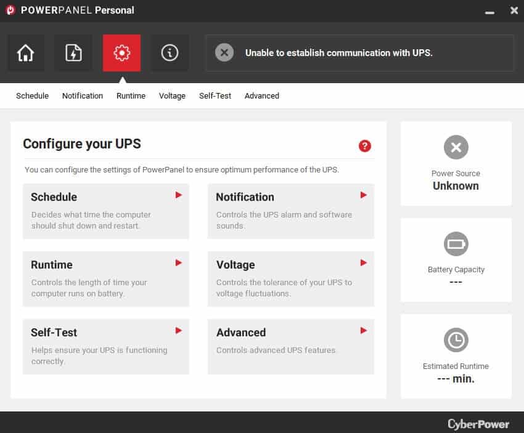Click the red arrow on Schedule card
This screenshot has height=433, width=524.
pyautogui.click(x=179, y=195)
